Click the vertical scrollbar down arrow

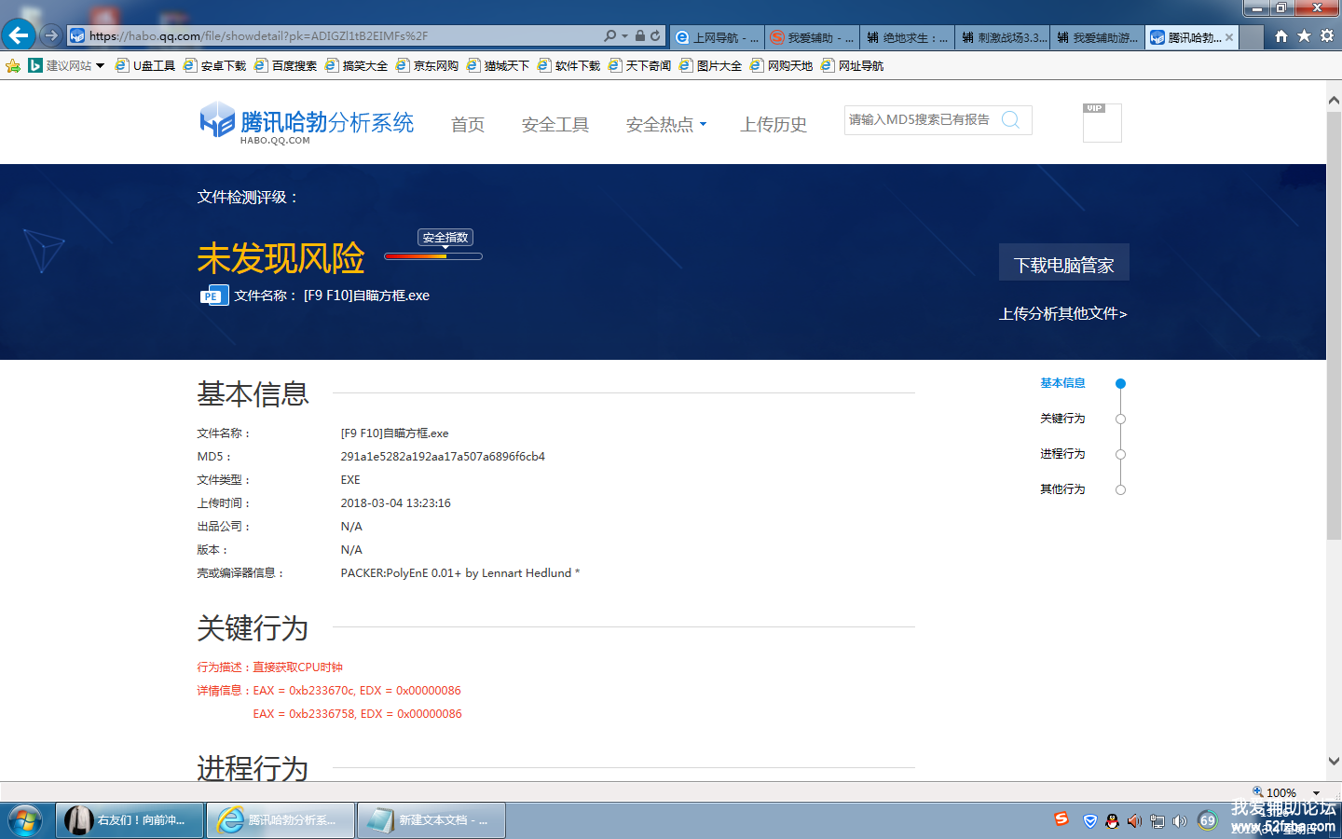click(1334, 762)
